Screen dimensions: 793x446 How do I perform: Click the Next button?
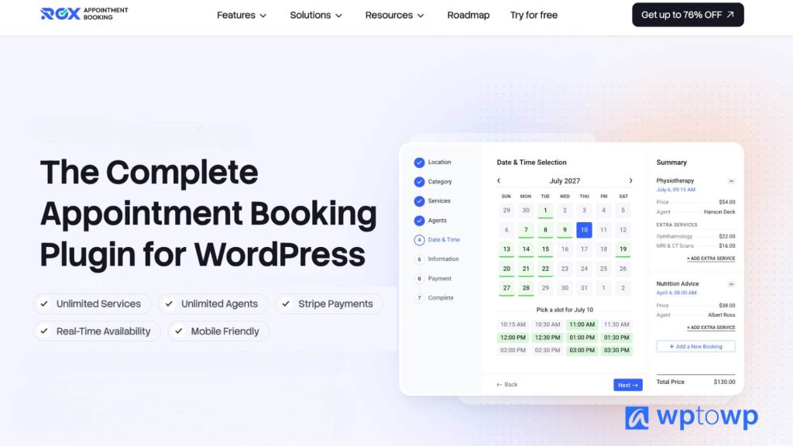tap(628, 385)
